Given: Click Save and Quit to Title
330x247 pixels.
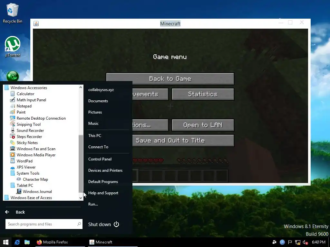Looking at the screenshot, I should [x=183, y=140].
